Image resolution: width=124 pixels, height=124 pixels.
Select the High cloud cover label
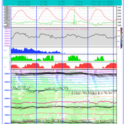pyautogui.click(x=5, y=50)
